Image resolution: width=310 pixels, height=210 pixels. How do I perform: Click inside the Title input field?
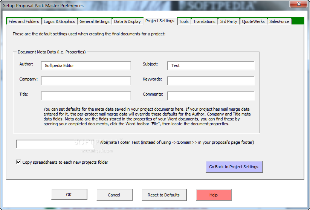pyautogui.click(x=86, y=96)
